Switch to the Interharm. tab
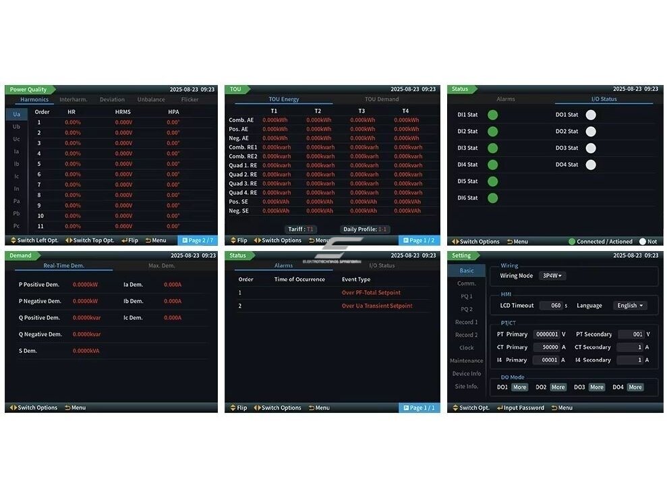667x500 pixels. click(73, 100)
